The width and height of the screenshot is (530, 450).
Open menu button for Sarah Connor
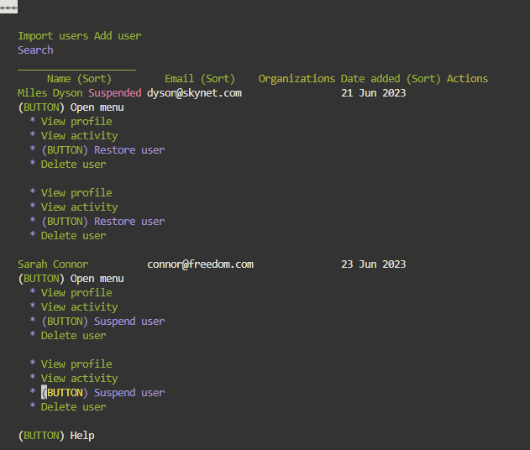(x=71, y=279)
